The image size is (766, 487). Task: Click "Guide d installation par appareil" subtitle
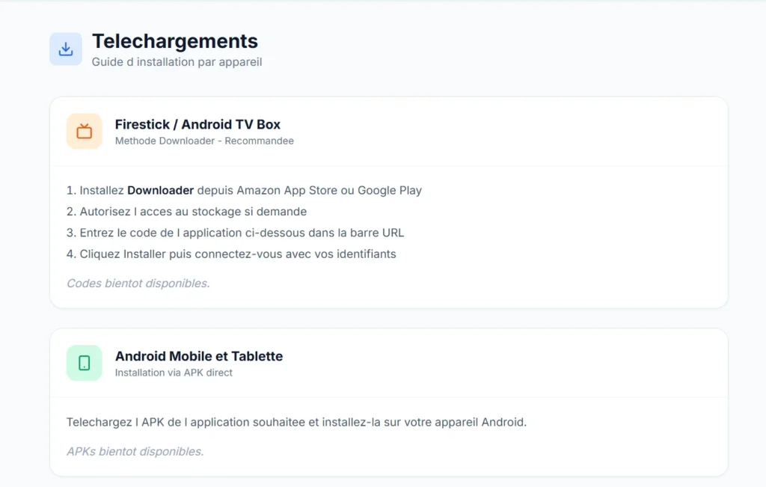click(177, 62)
